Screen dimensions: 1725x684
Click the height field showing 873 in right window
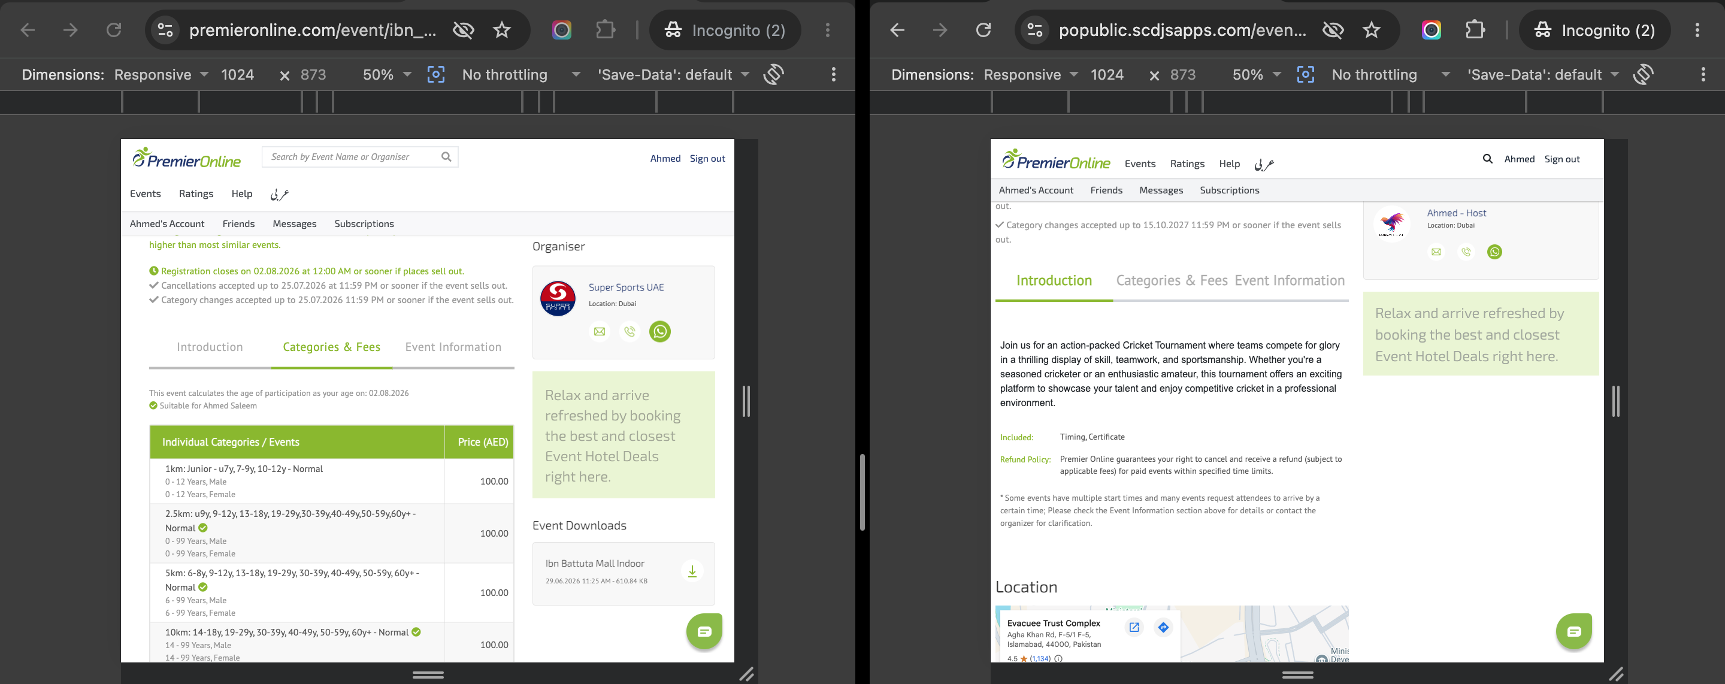point(1182,74)
